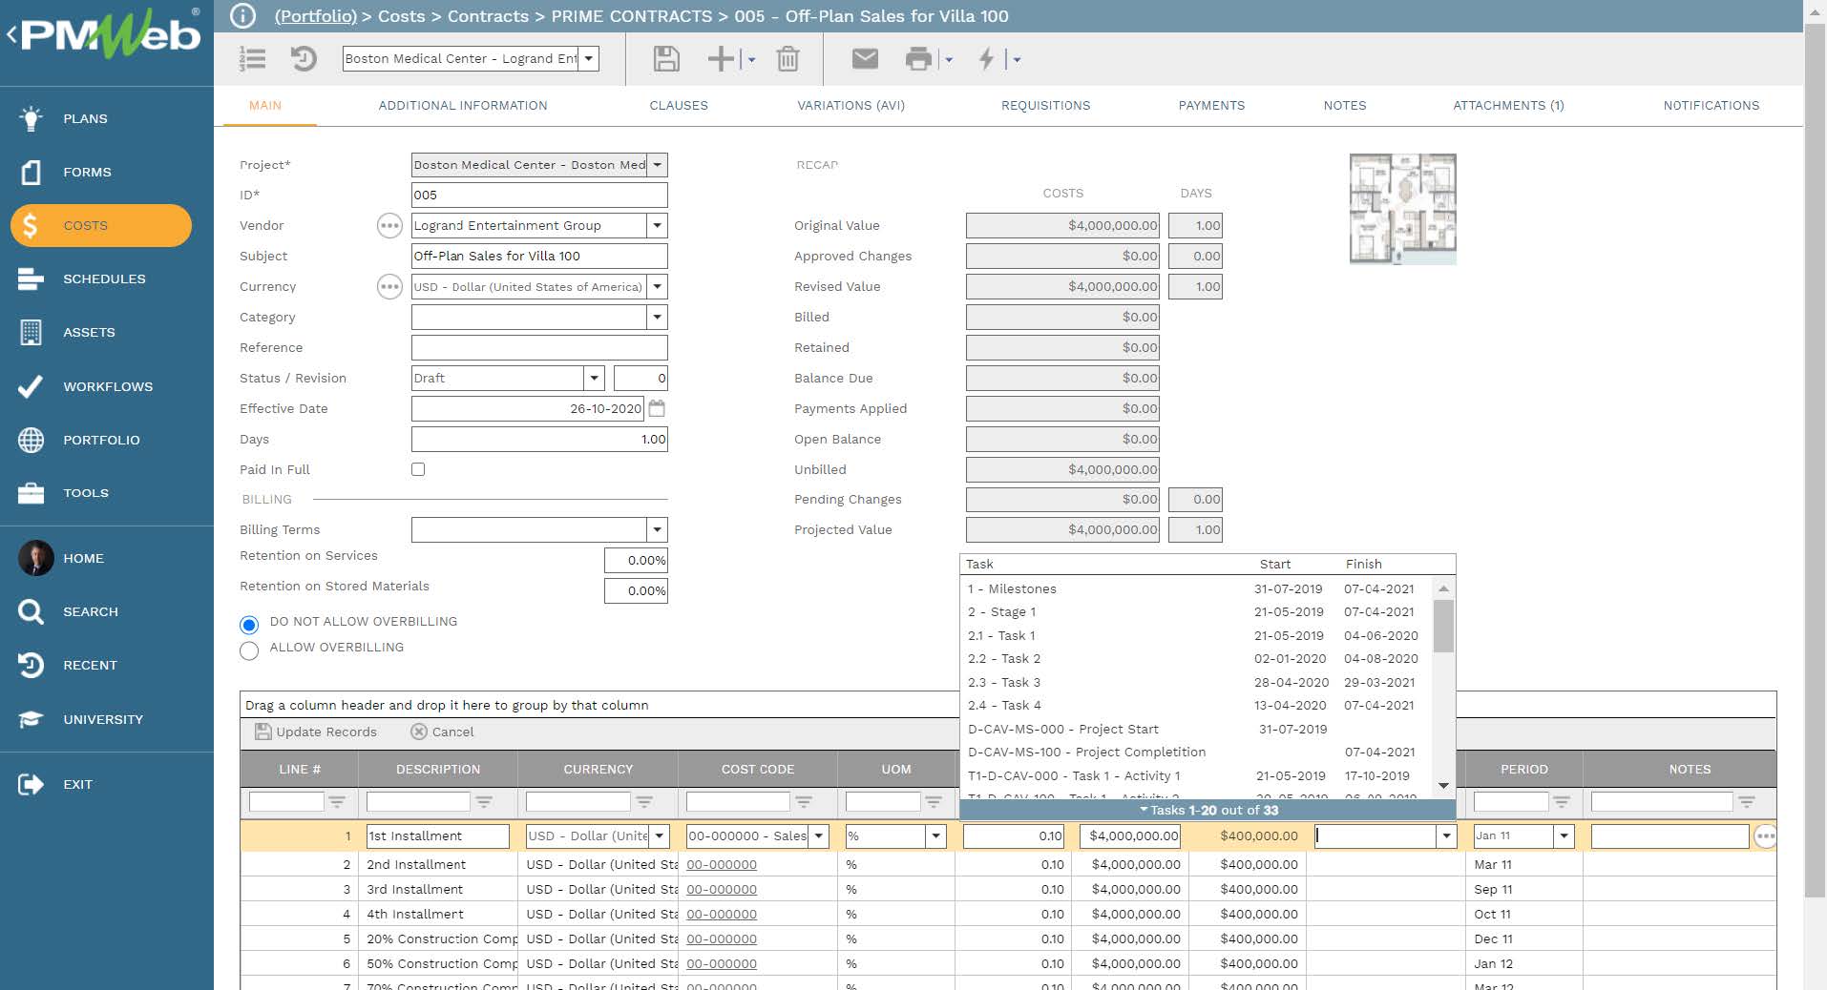Click the Workflows sidebar icon

tap(31, 386)
